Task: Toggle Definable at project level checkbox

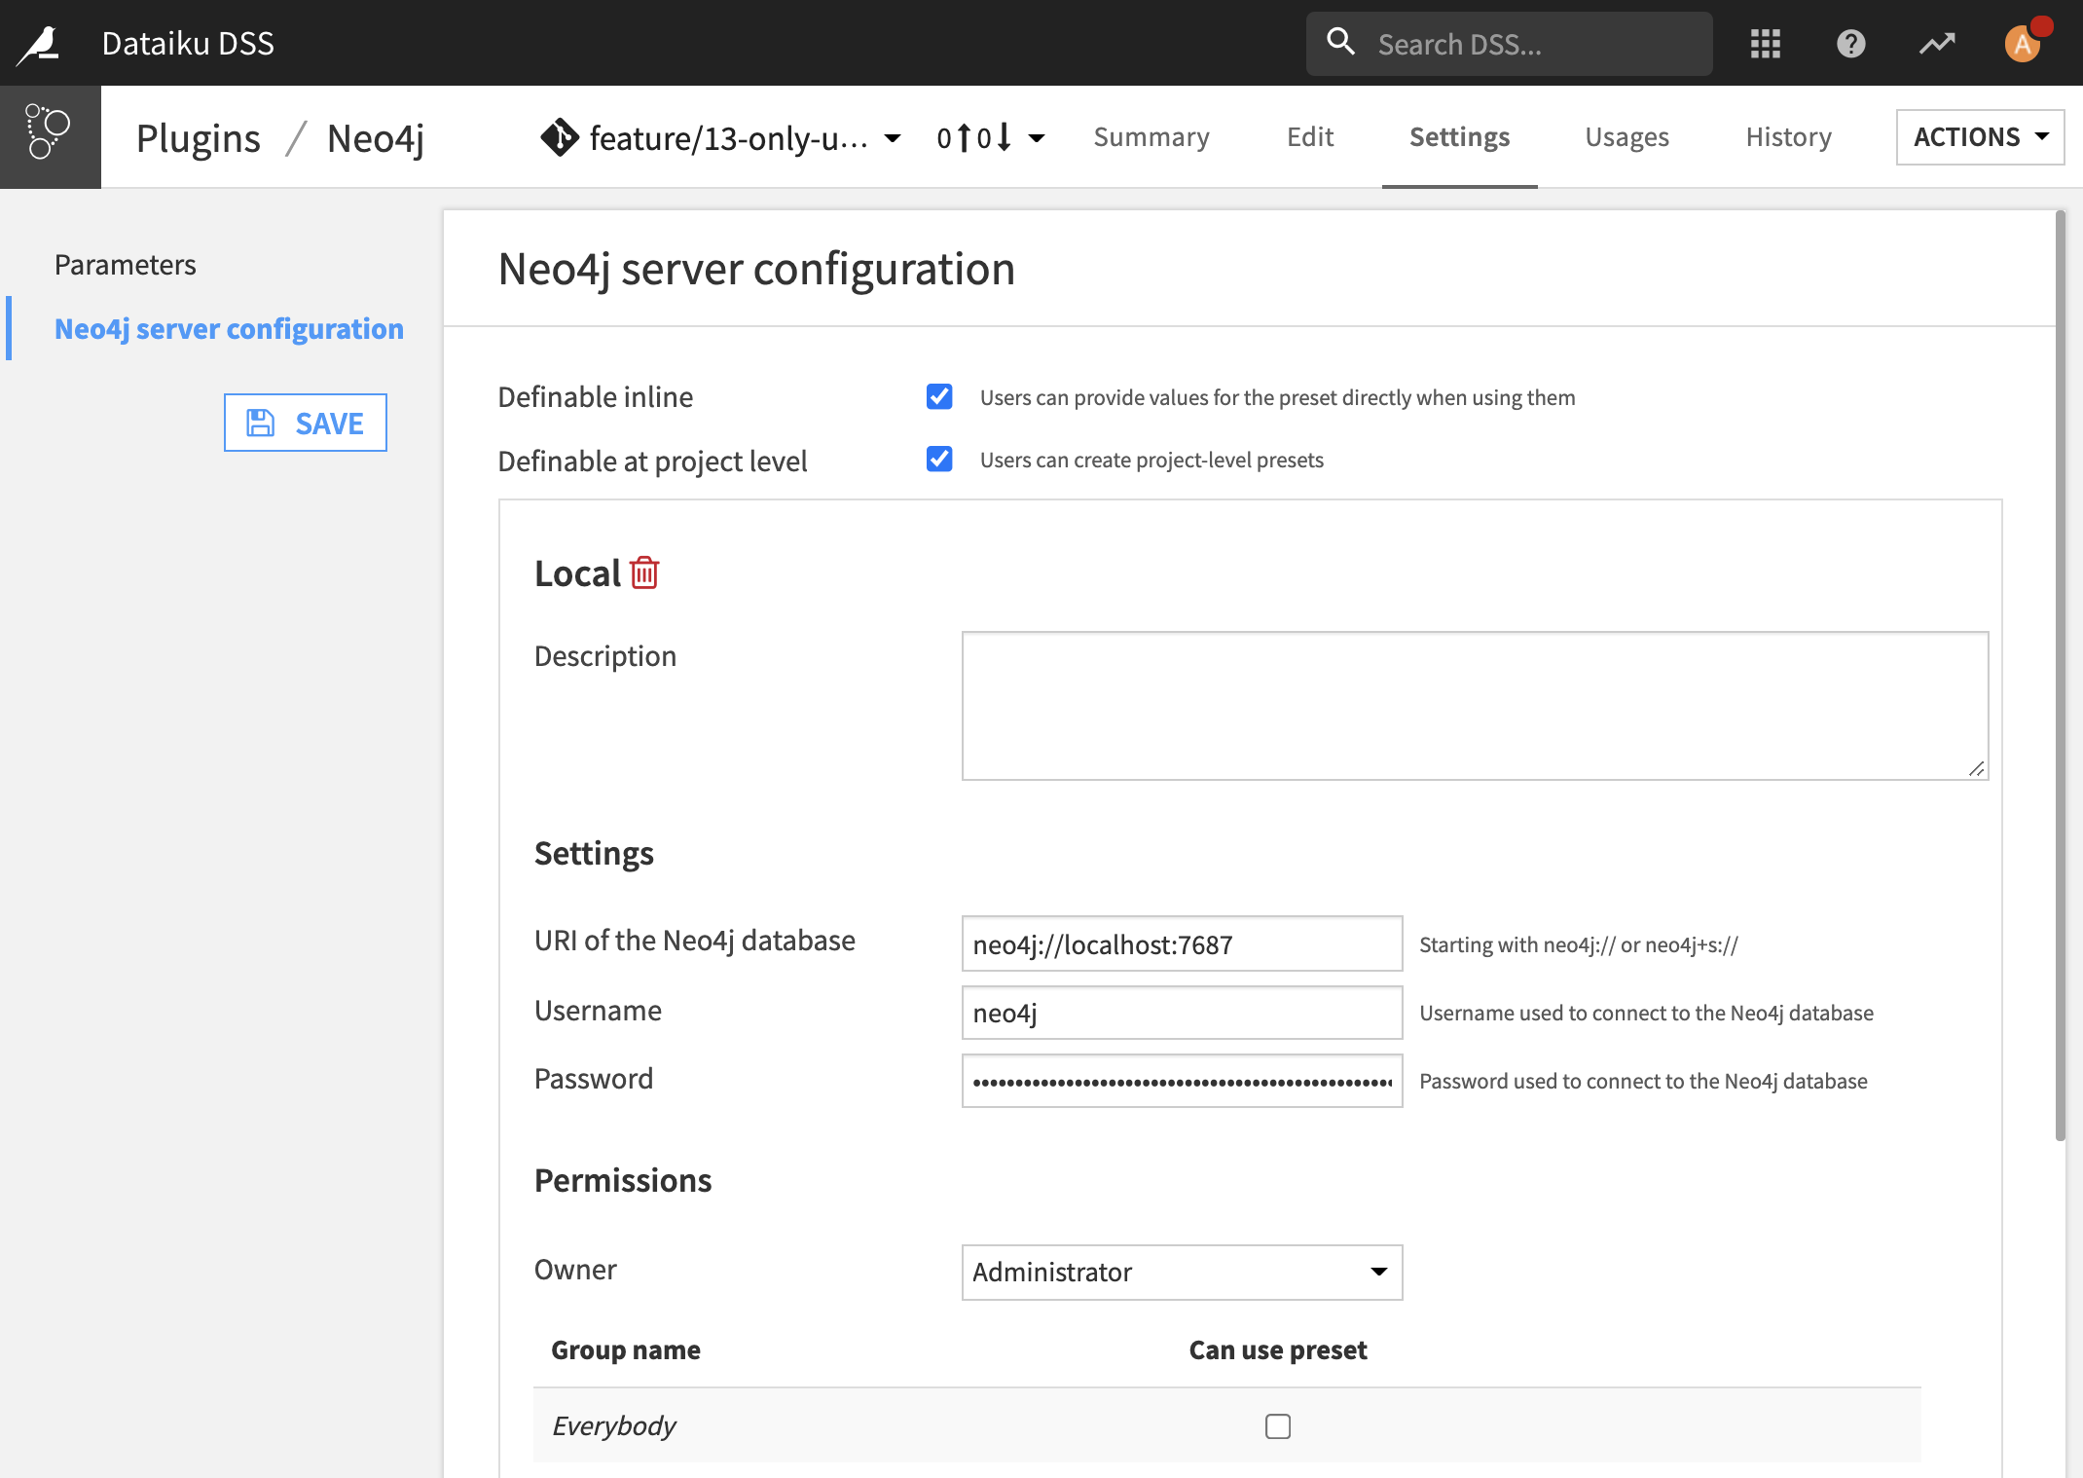Action: (x=939, y=459)
